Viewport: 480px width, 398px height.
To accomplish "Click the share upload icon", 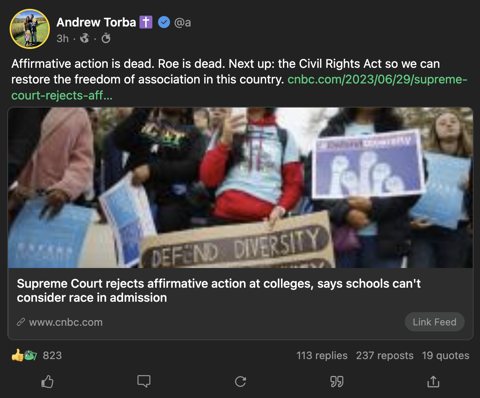I will (433, 381).
